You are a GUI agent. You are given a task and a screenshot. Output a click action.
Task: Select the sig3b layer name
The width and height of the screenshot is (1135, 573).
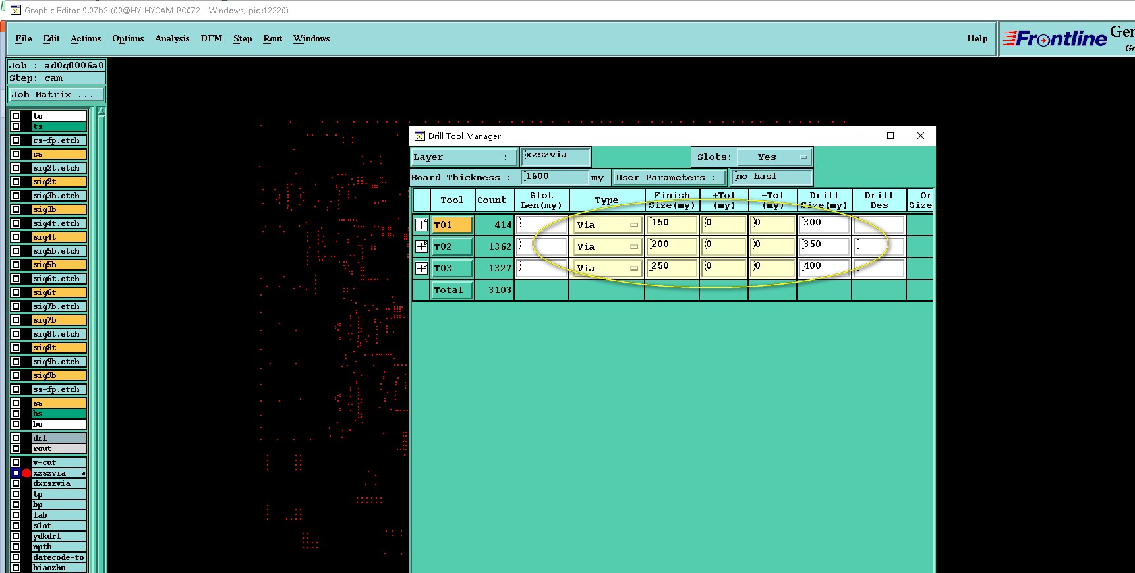[59, 209]
